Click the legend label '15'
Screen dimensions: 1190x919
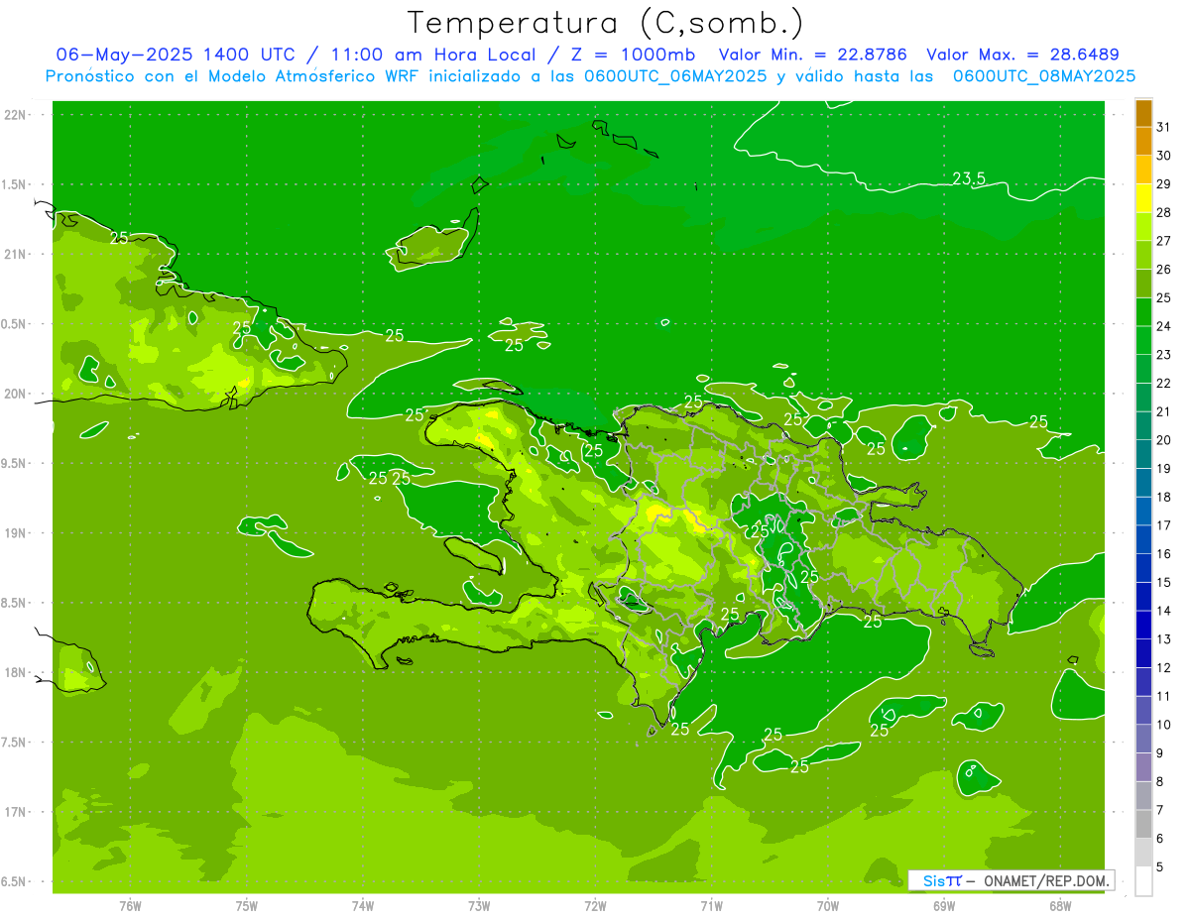click(x=1163, y=582)
